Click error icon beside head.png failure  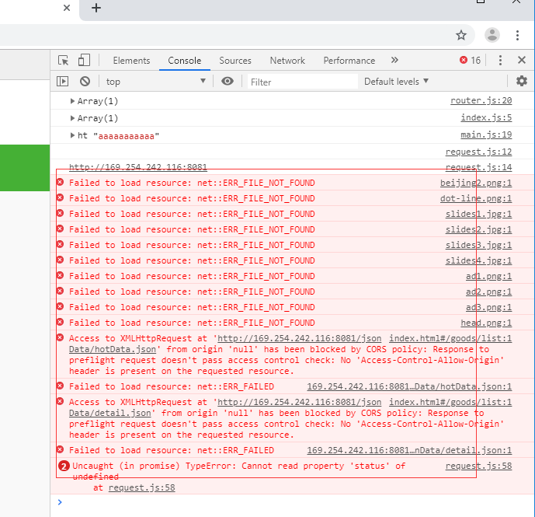(x=61, y=322)
